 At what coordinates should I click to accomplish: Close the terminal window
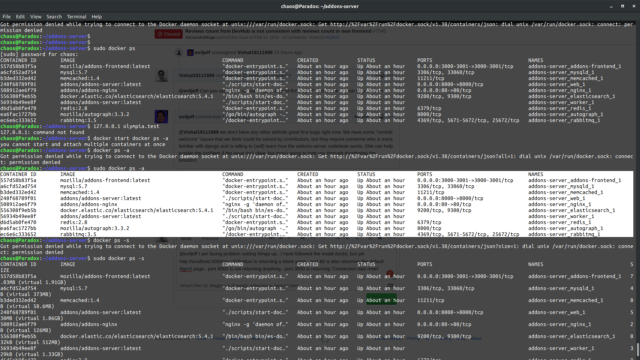coord(634,6)
